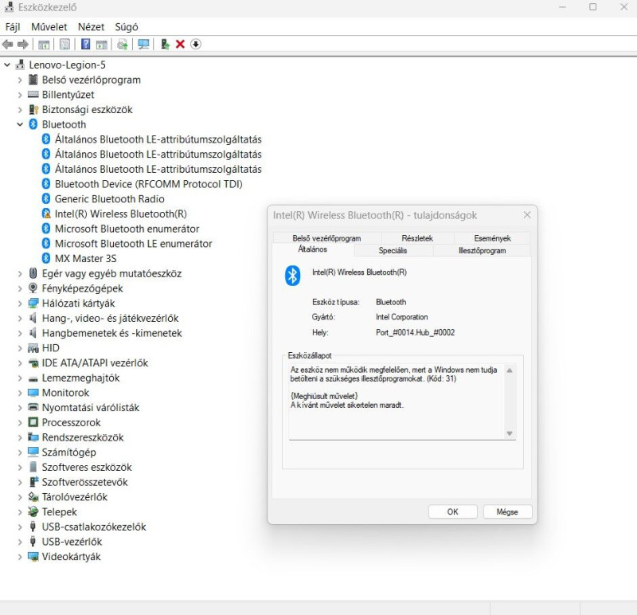Click the Monitorok display category icon

tap(33, 393)
